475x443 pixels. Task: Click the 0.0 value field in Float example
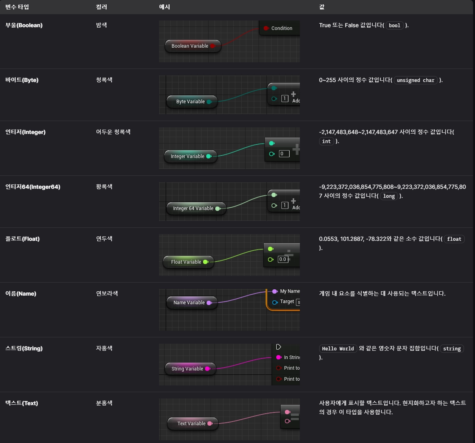click(283, 259)
